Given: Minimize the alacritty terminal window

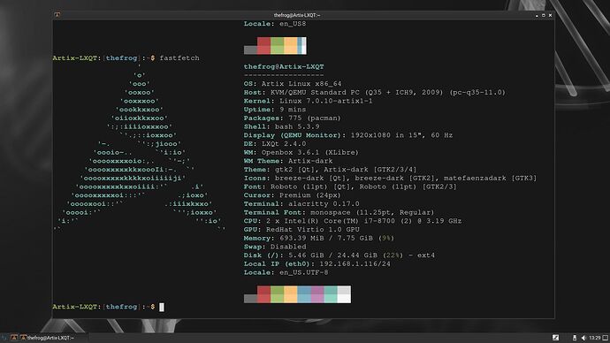Looking at the screenshot, I should pyautogui.click(x=537, y=15).
